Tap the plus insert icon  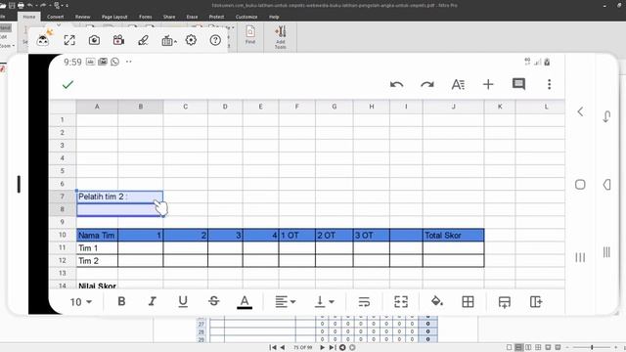[488, 84]
